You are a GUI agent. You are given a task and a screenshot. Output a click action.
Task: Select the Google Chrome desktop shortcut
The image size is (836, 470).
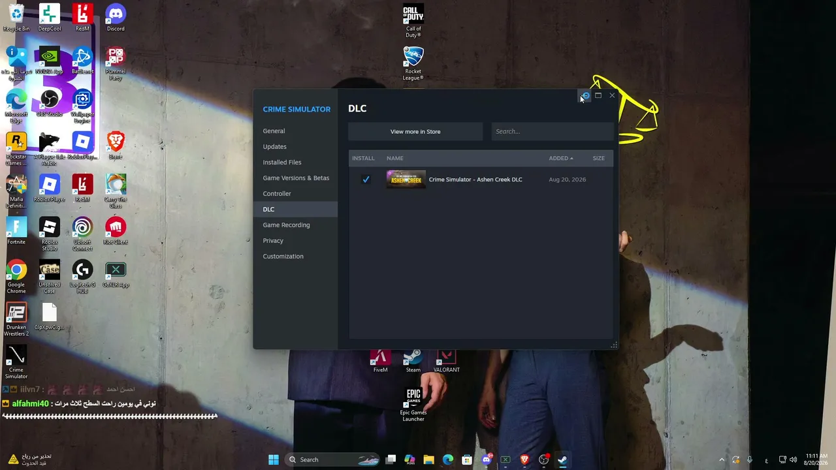(x=16, y=277)
